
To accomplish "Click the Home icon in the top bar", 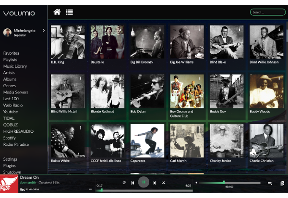I will coord(57,12).
